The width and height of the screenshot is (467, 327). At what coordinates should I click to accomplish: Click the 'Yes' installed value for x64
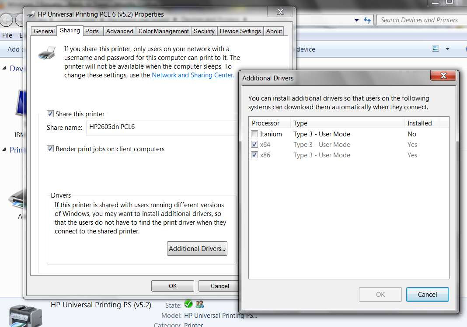412,144
